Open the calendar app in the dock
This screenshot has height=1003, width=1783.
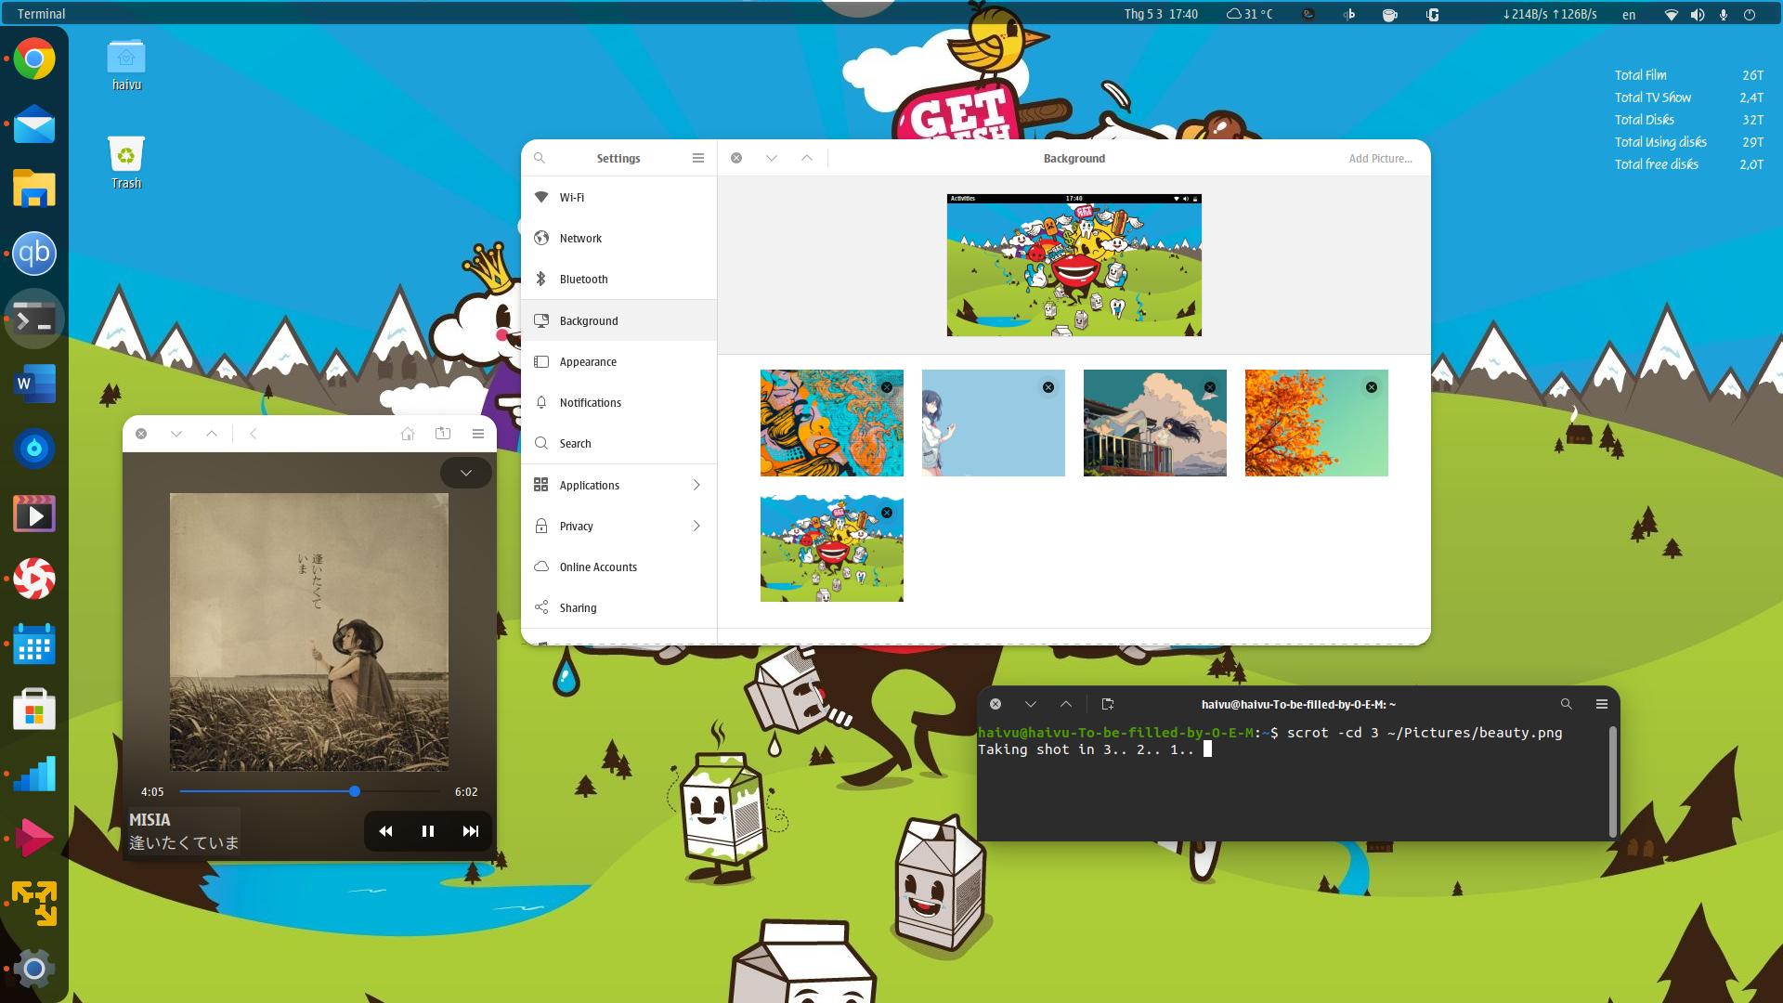(34, 644)
